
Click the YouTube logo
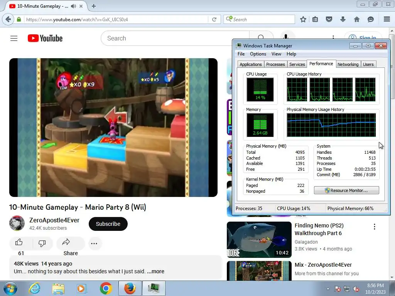tap(45, 38)
